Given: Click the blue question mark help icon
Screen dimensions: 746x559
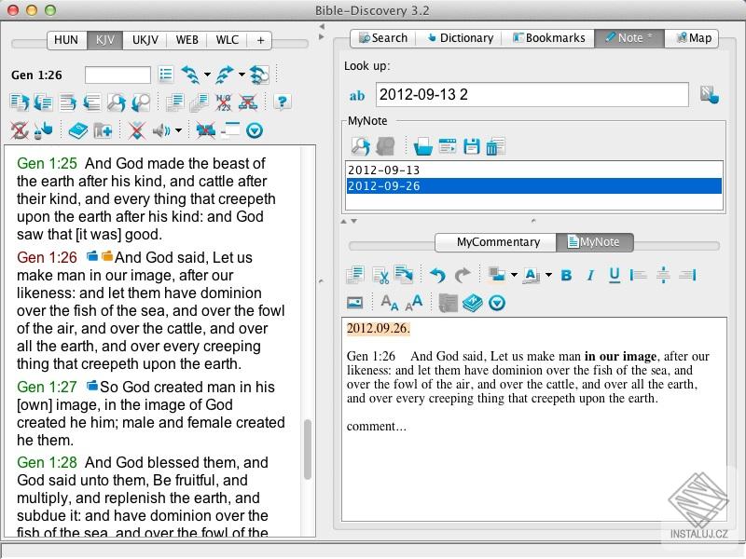Looking at the screenshot, I should tap(283, 102).
